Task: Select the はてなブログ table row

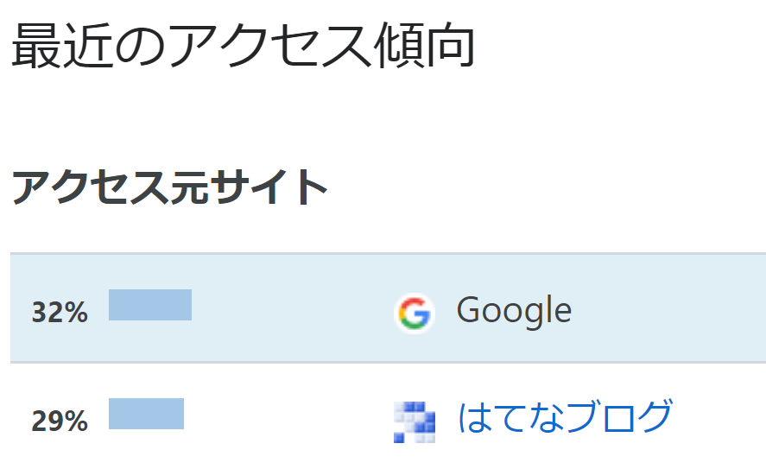Action: [x=388, y=416]
